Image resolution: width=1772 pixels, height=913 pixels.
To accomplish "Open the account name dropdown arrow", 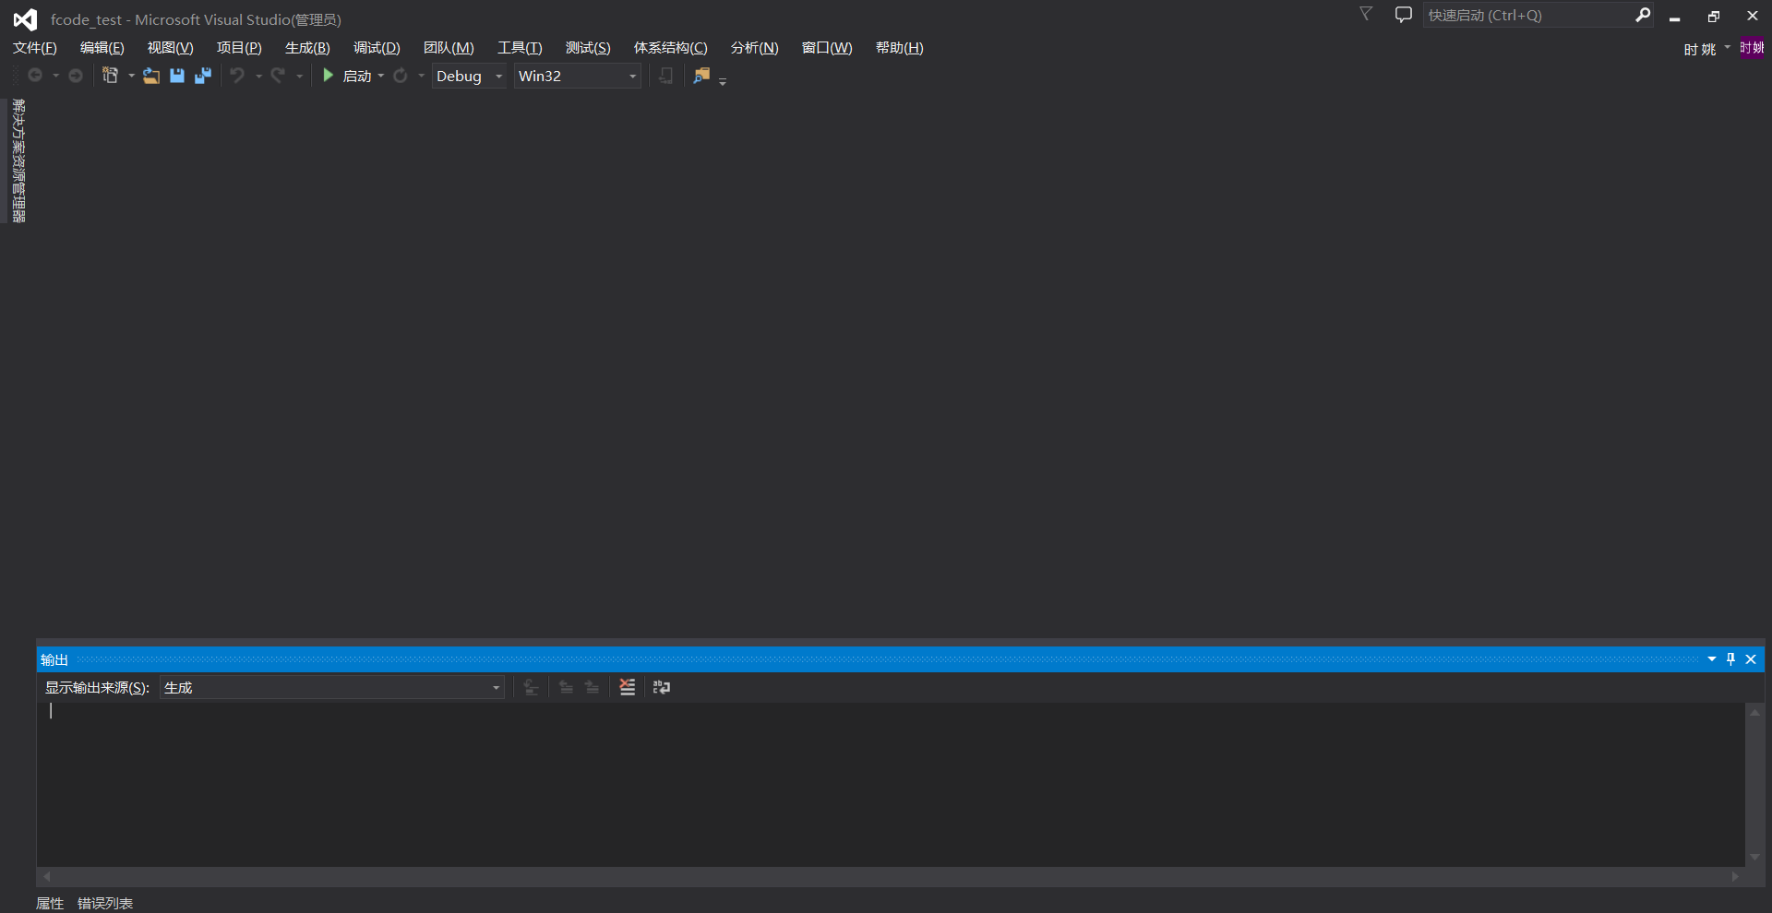I will click(1728, 48).
